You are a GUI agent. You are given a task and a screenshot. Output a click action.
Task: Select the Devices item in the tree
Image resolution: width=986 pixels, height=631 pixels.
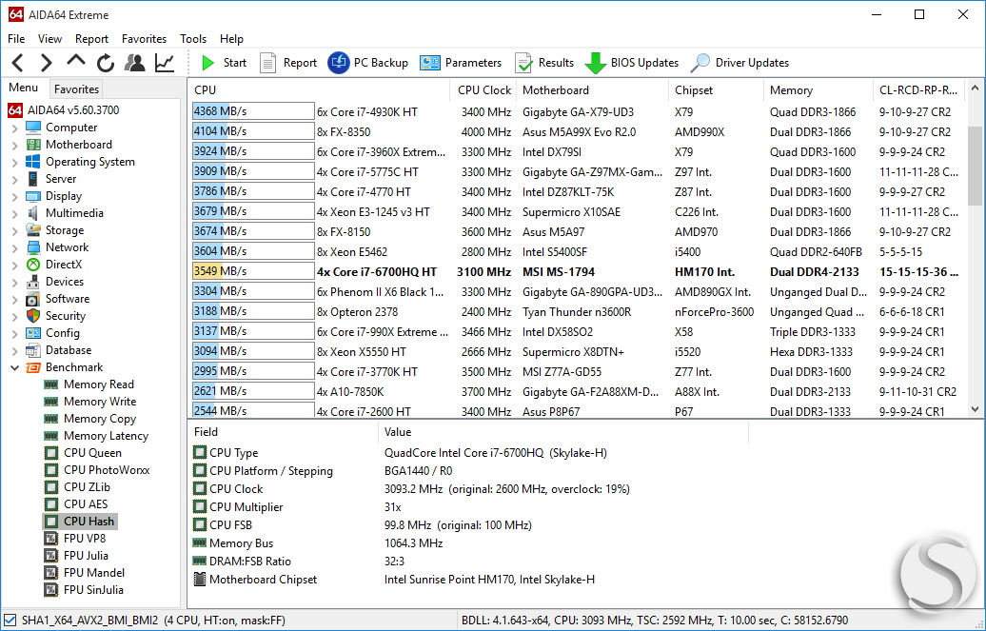tap(54, 282)
